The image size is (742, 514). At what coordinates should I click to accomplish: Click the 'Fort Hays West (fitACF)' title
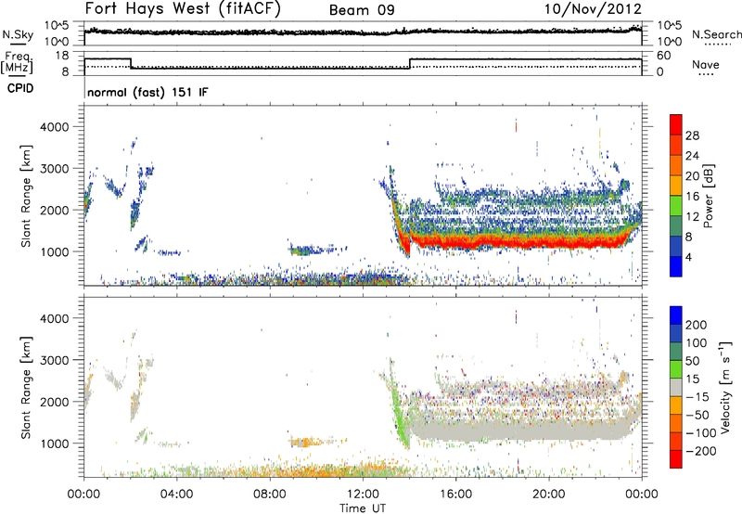pyautogui.click(x=182, y=9)
